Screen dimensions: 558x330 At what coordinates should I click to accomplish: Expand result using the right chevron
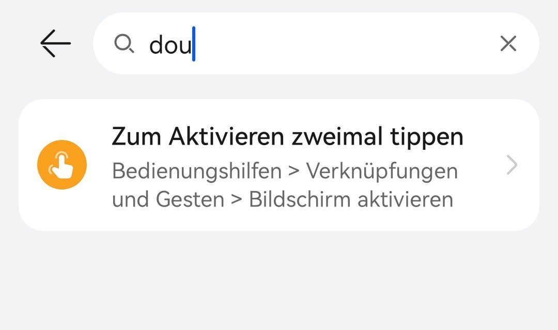[x=512, y=165]
